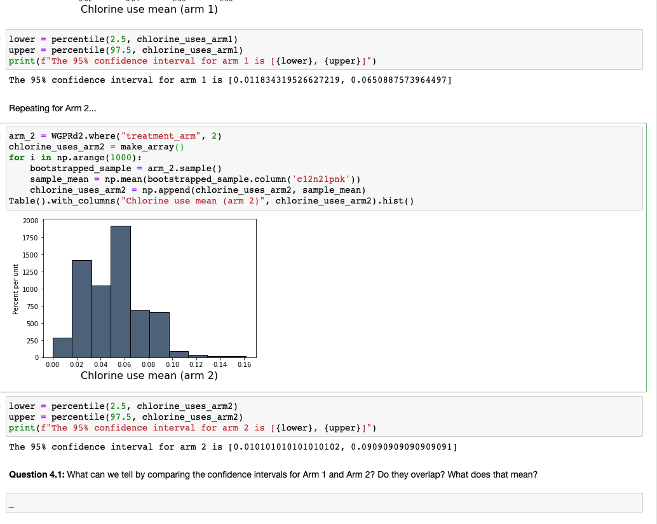
Task: Click the 'for i in np.arange(1000):' line
Action: click(76, 158)
